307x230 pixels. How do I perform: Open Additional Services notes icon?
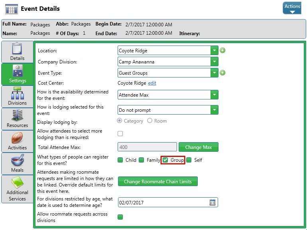[x=17, y=183]
